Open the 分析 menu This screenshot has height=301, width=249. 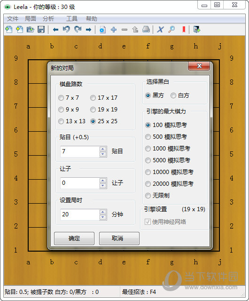pos(48,19)
